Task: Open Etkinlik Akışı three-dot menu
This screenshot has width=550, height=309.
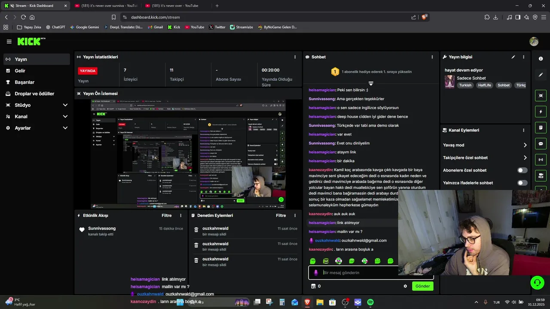Action: click(180, 215)
